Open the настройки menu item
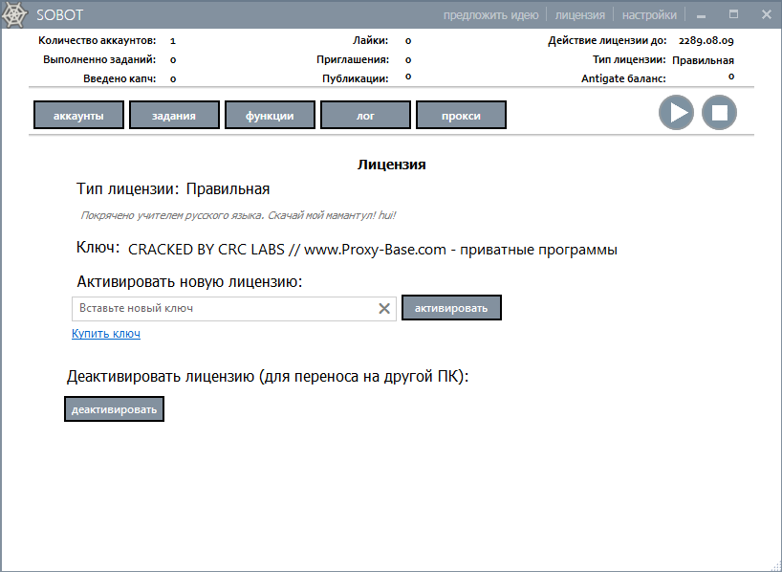The width and height of the screenshot is (782, 572). 649,14
